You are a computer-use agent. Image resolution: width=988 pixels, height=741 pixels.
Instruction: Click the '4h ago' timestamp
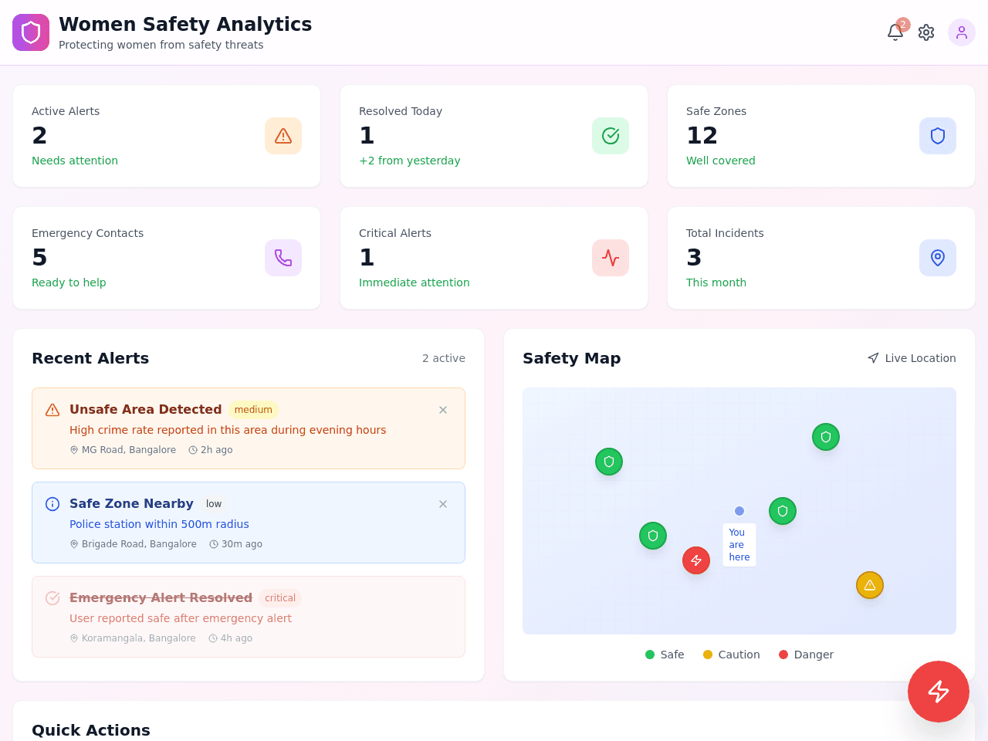tap(236, 638)
